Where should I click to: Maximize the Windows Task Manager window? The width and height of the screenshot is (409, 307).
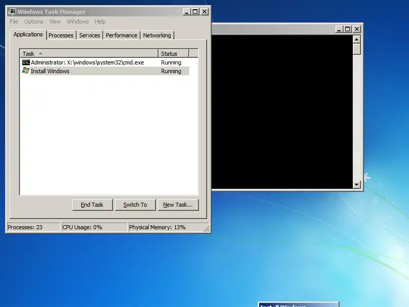point(195,12)
